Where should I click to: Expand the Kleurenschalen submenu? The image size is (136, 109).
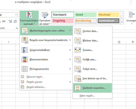[x=46, y=59]
